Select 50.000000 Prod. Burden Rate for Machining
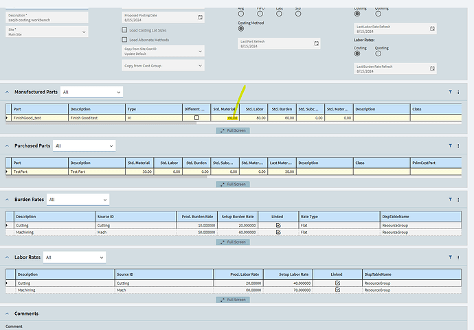474x330 pixels. pyautogui.click(x=197, y=232)
